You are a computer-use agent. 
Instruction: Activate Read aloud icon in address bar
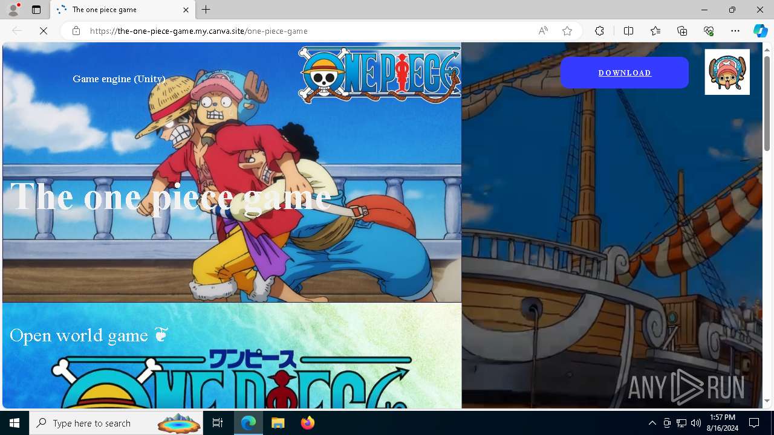coord(543,31)
